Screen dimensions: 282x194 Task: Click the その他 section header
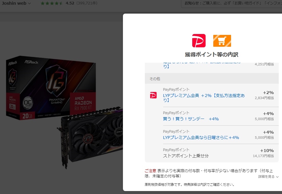click(x=212, y=79)
